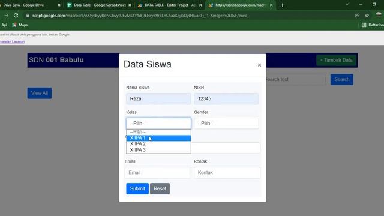
Task: Open the Maps bookmark
Action: (20, 25)
